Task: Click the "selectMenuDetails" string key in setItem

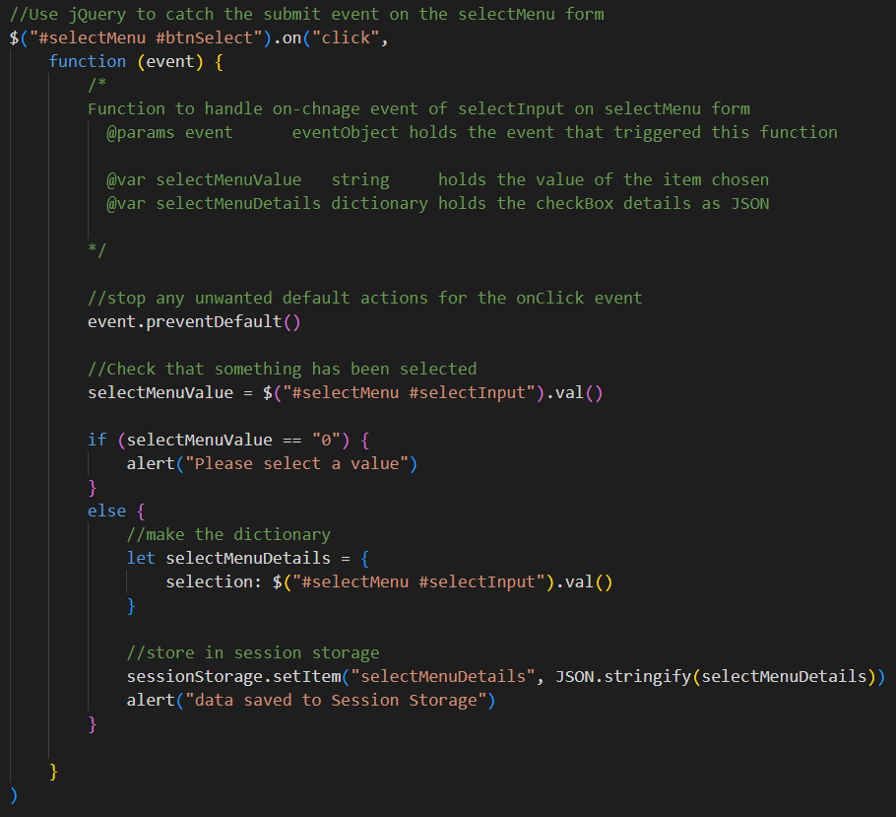Action: 442,677
